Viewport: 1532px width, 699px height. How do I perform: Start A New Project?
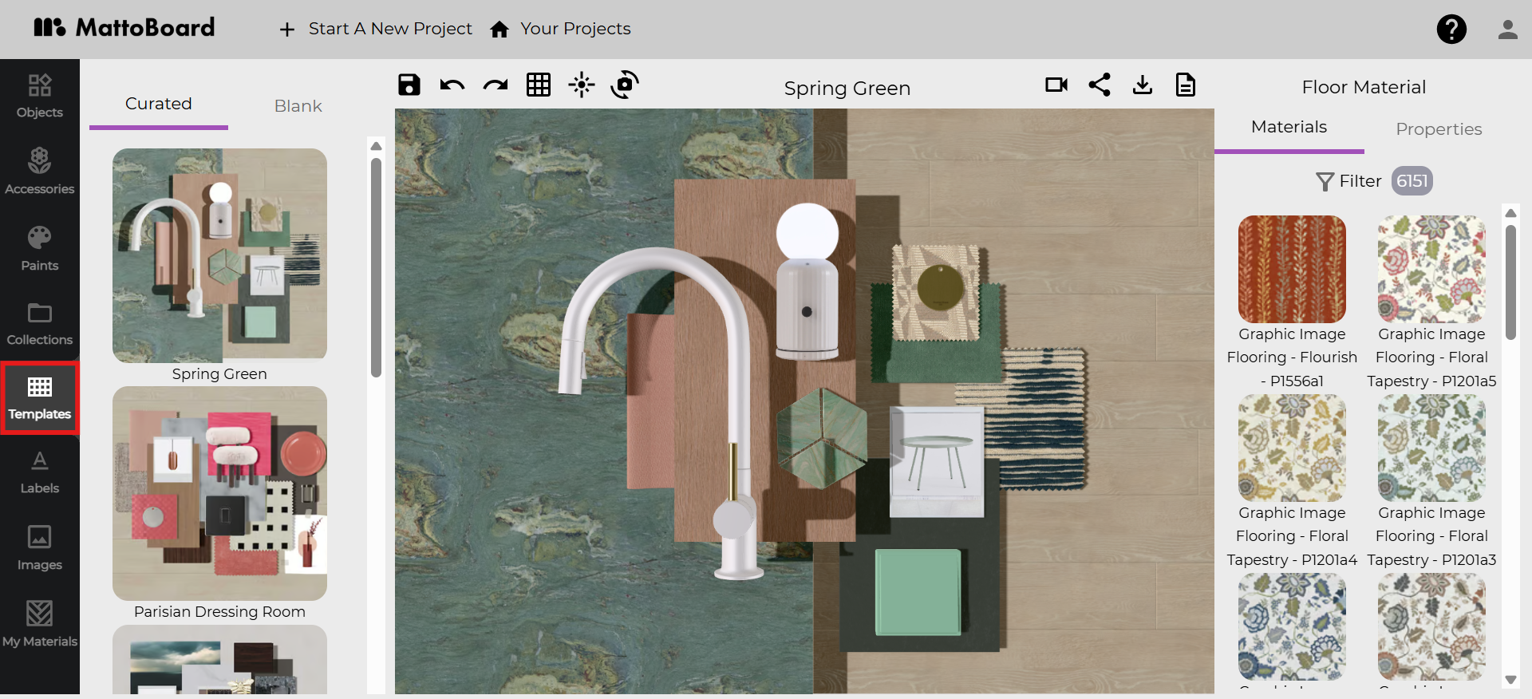(376, 29)
